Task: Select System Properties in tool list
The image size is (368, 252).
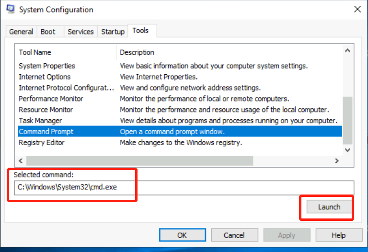Action: point(47,66)
